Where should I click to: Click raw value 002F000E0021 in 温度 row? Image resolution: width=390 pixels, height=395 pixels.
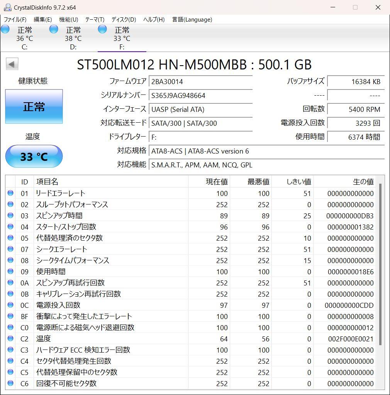click(x=351, y=339)
